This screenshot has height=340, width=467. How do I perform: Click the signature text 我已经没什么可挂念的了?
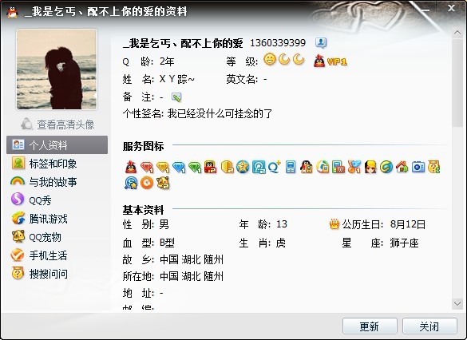pos(220,113)
